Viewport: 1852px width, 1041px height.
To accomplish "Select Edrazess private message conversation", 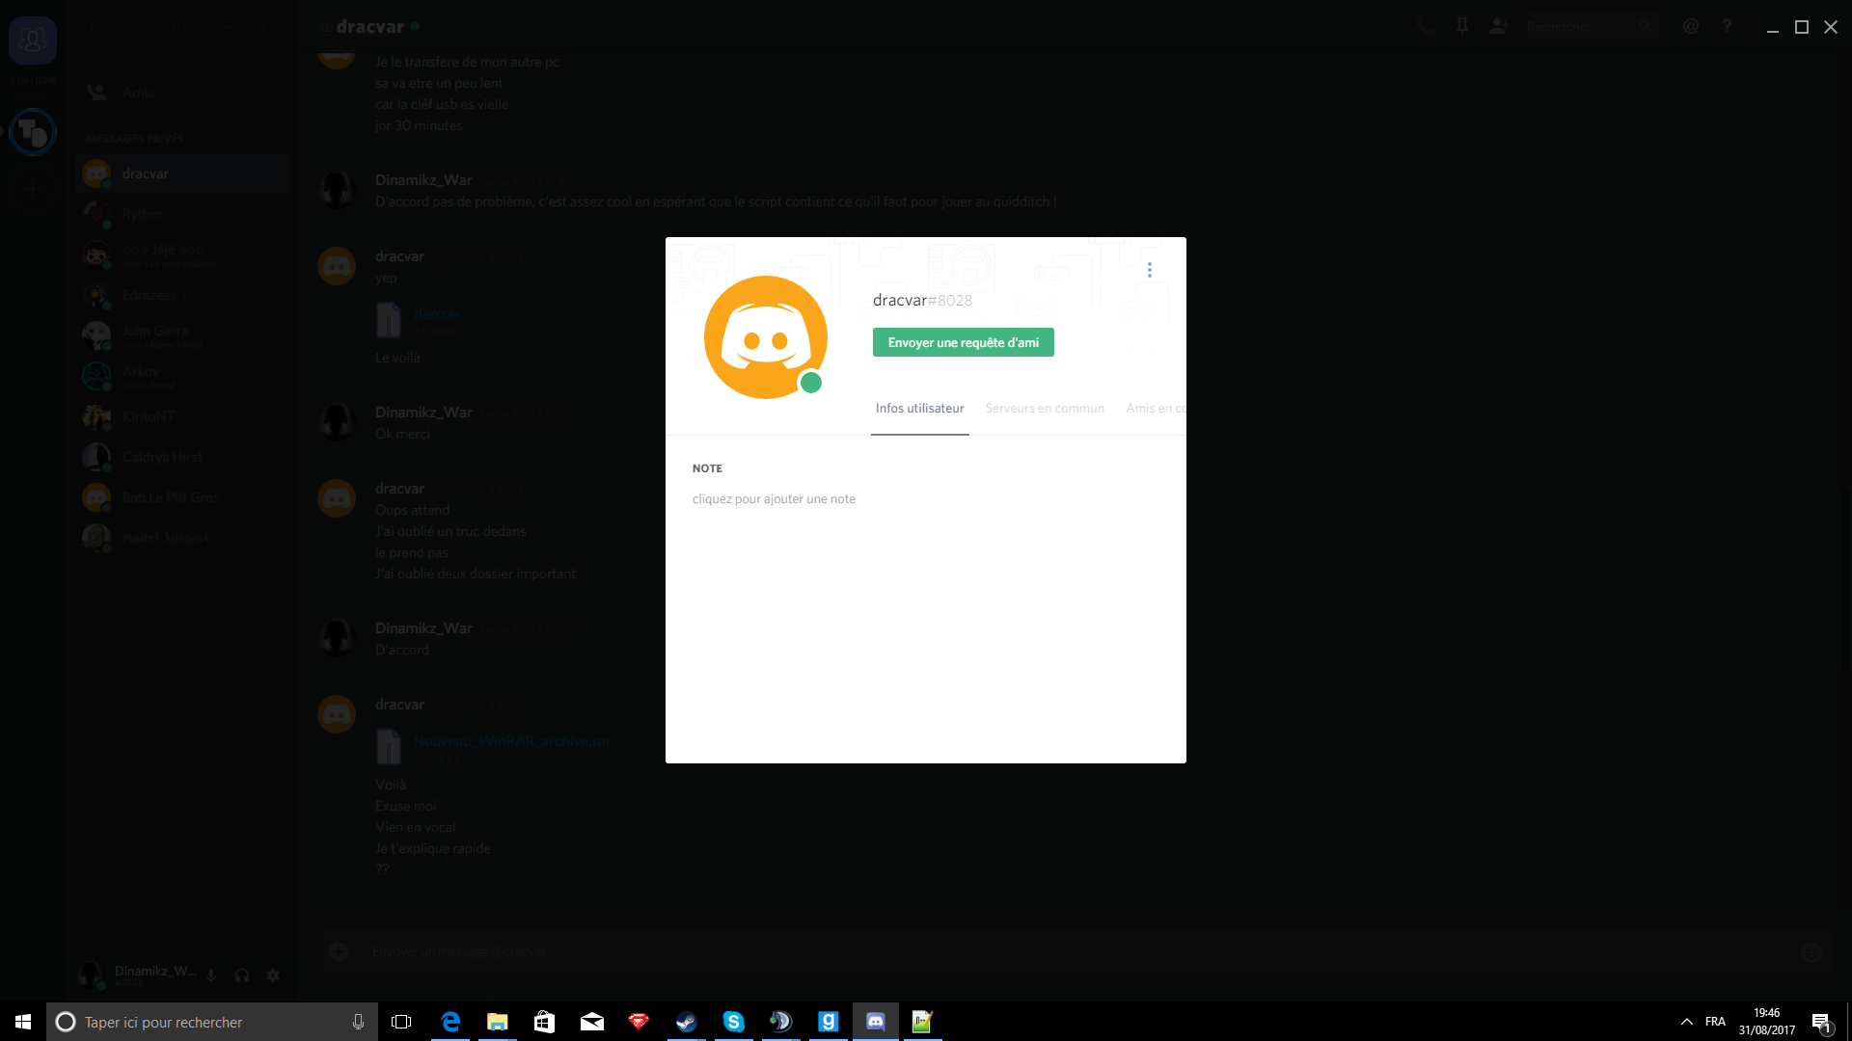I will [182, 295].
